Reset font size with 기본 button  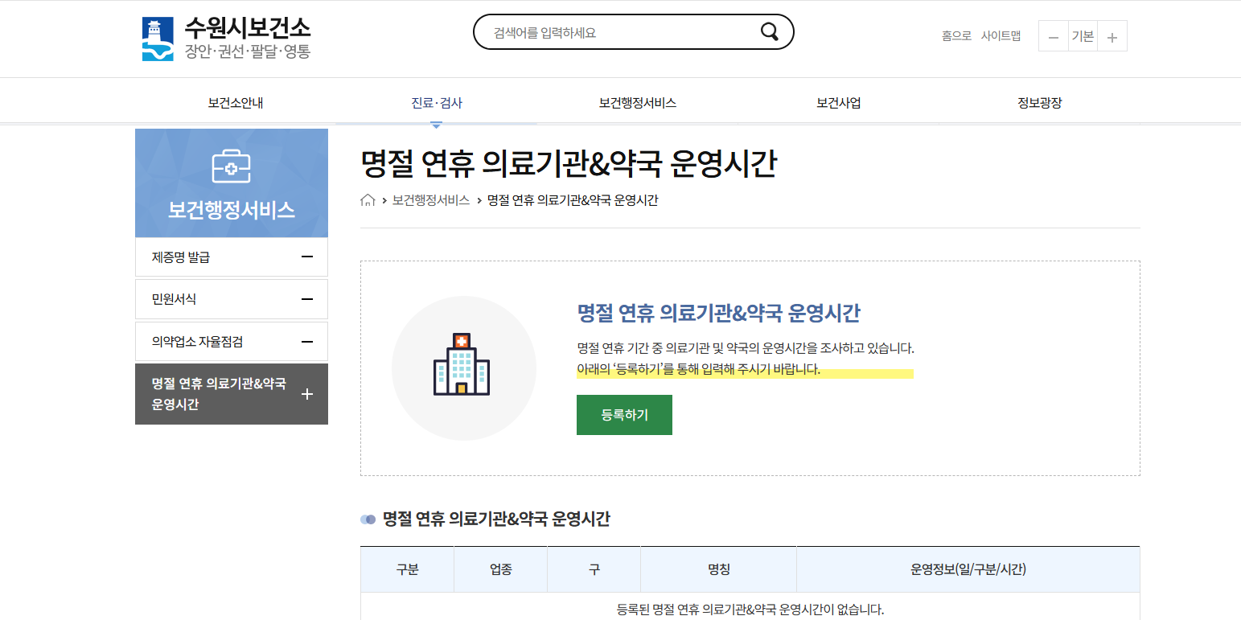[1083, 36]
